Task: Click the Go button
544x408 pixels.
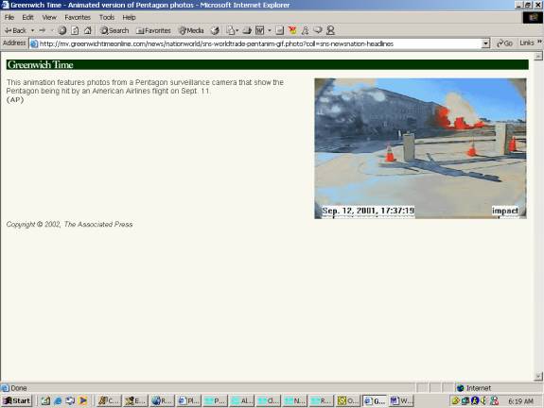Action: [505, 43]
